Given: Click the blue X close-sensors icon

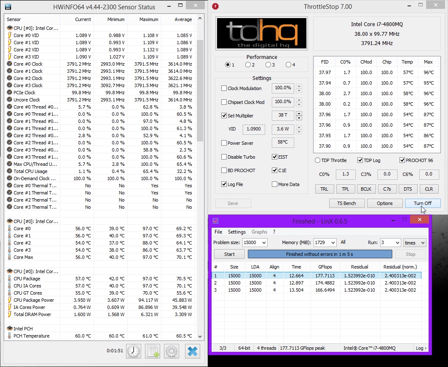Looking at the screenshot, I should [x=193, y=351].
